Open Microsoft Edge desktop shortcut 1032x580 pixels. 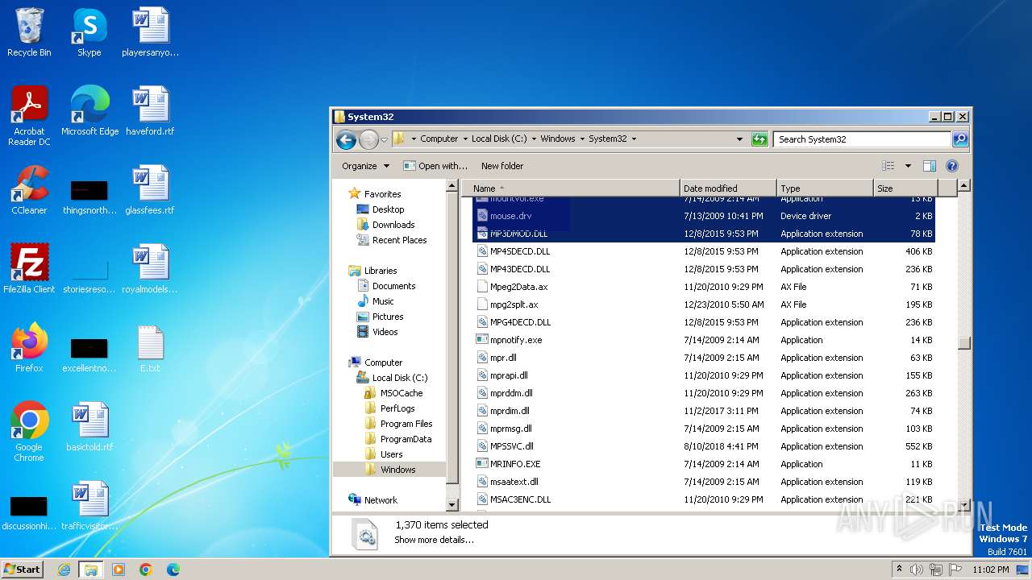[x=89, y=111]
